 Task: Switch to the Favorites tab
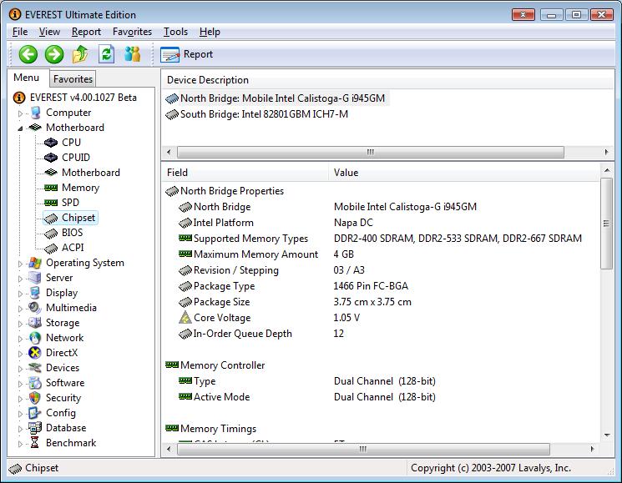pyautogui.click(x=73, y=79)
